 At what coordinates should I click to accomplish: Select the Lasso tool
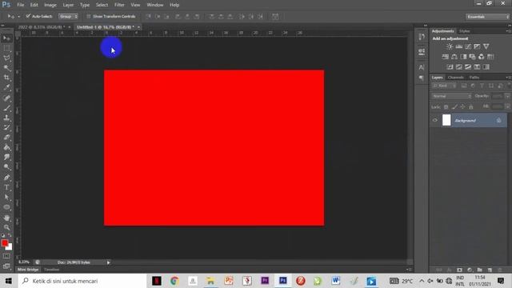(x=6, y=58)
